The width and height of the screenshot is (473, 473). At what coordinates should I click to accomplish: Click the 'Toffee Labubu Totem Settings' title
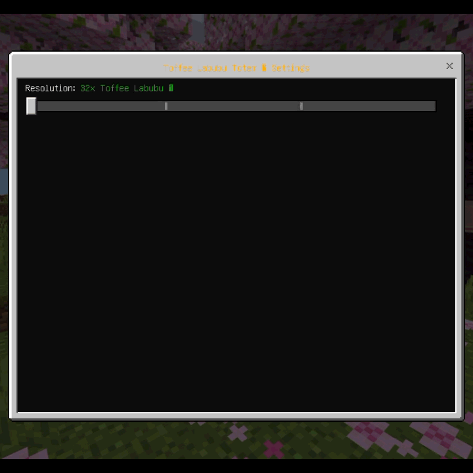[x=236, y=68]
